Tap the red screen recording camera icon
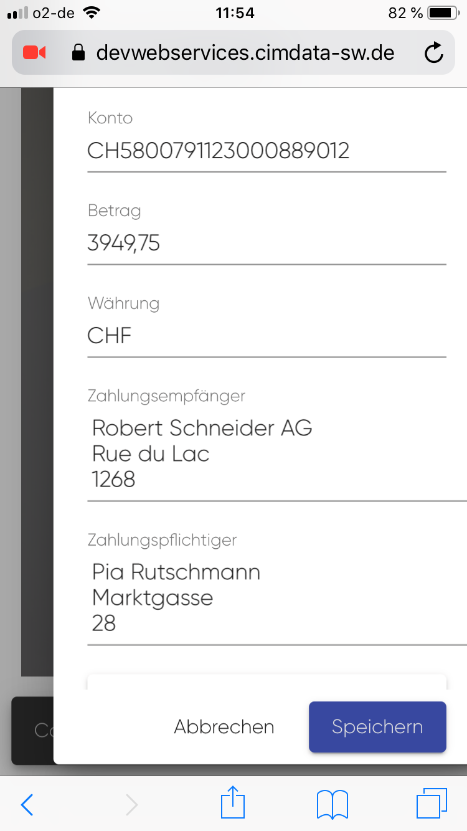This screenshot has height=831, width=467. tap(34, 53)
